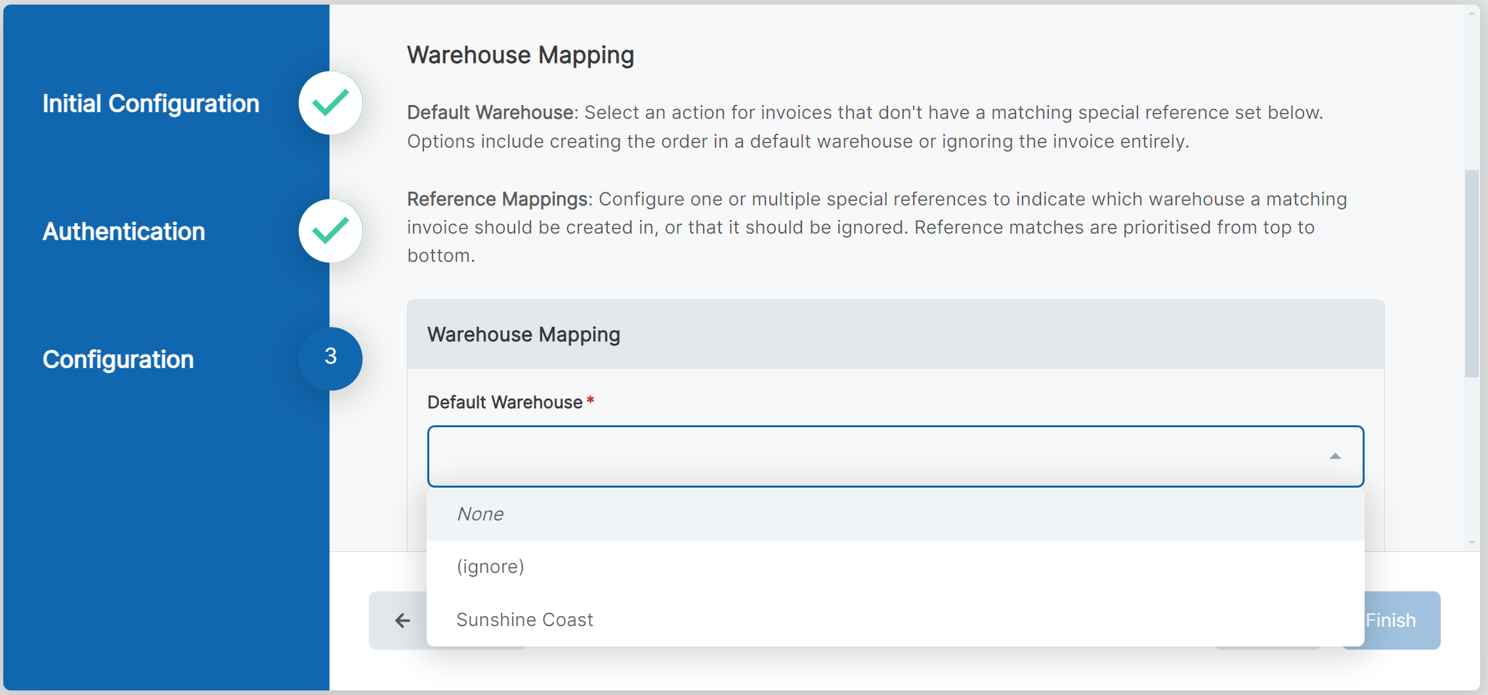
Task: Collapse dropdown using the caret arrow
Action: point(1334,456)
